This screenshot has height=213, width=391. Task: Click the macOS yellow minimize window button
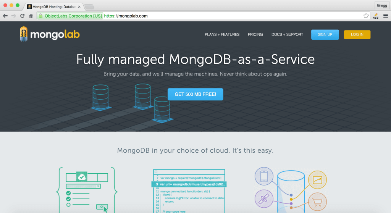[x=11, y=5]
